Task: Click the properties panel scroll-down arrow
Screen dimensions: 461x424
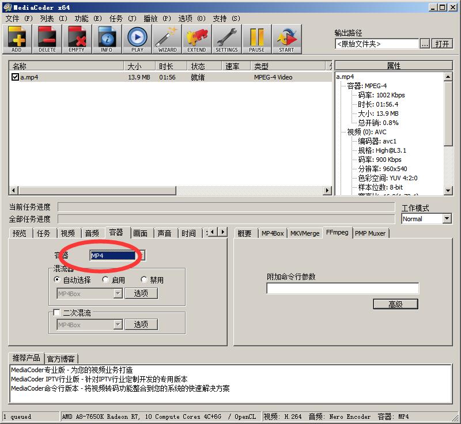Action: tap(448, 191)
